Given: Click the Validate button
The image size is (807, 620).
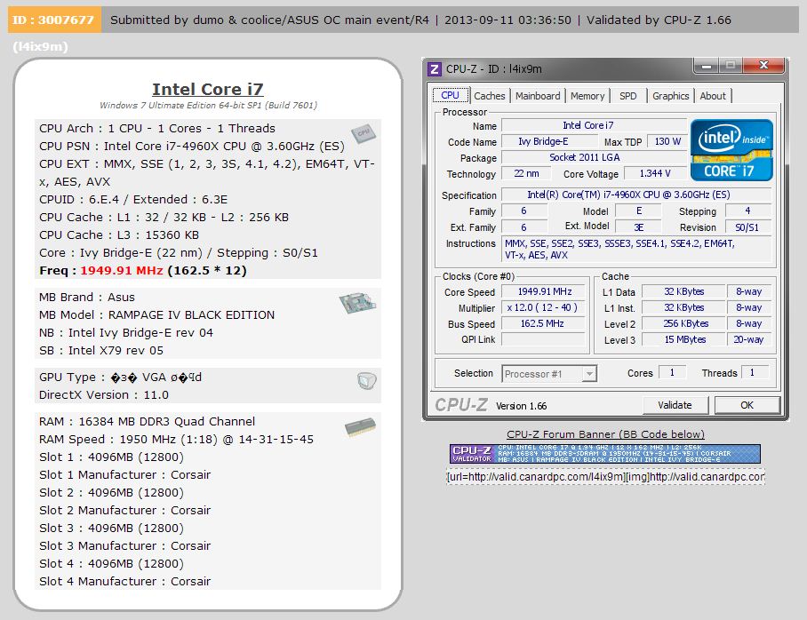Looking at the screenshot, I should pos(675,405).
